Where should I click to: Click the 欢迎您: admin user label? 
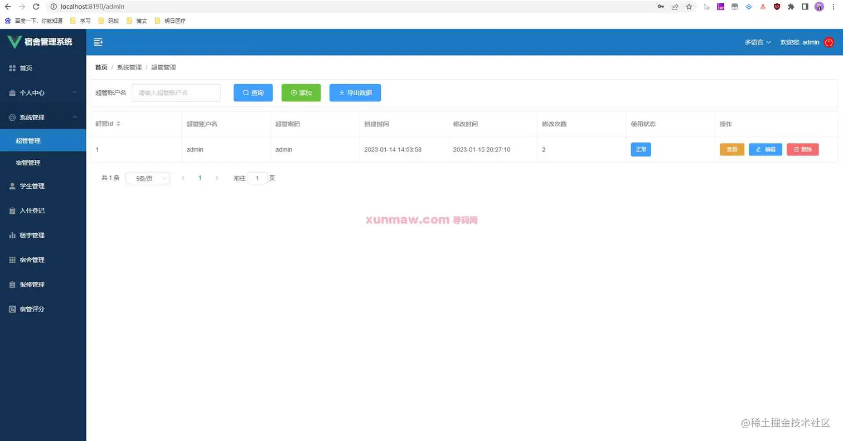[800, 42]
